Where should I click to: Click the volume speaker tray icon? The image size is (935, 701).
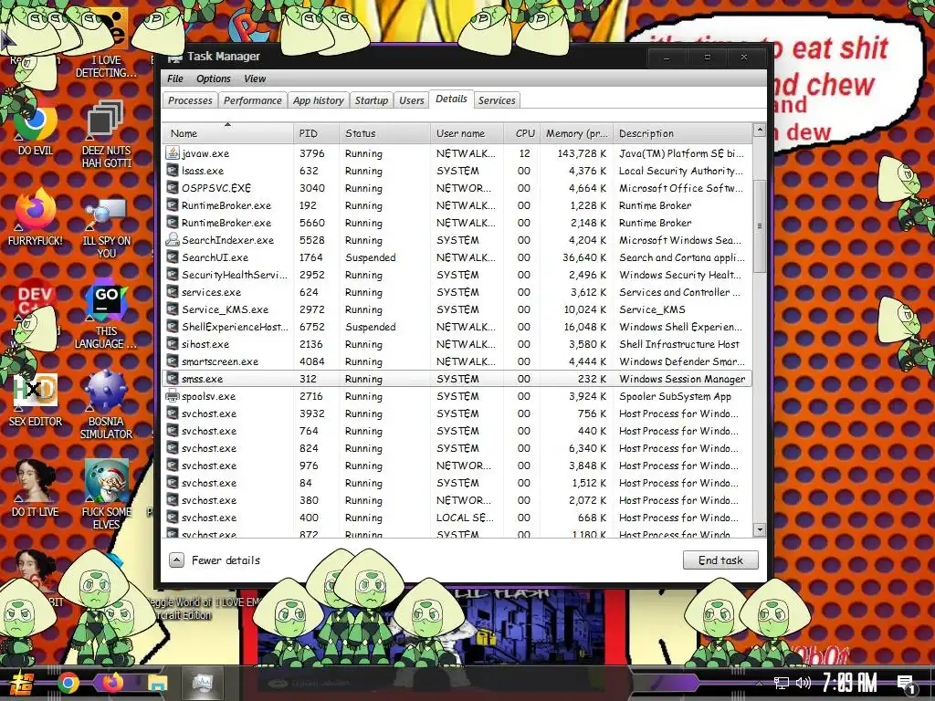(804, 683)
